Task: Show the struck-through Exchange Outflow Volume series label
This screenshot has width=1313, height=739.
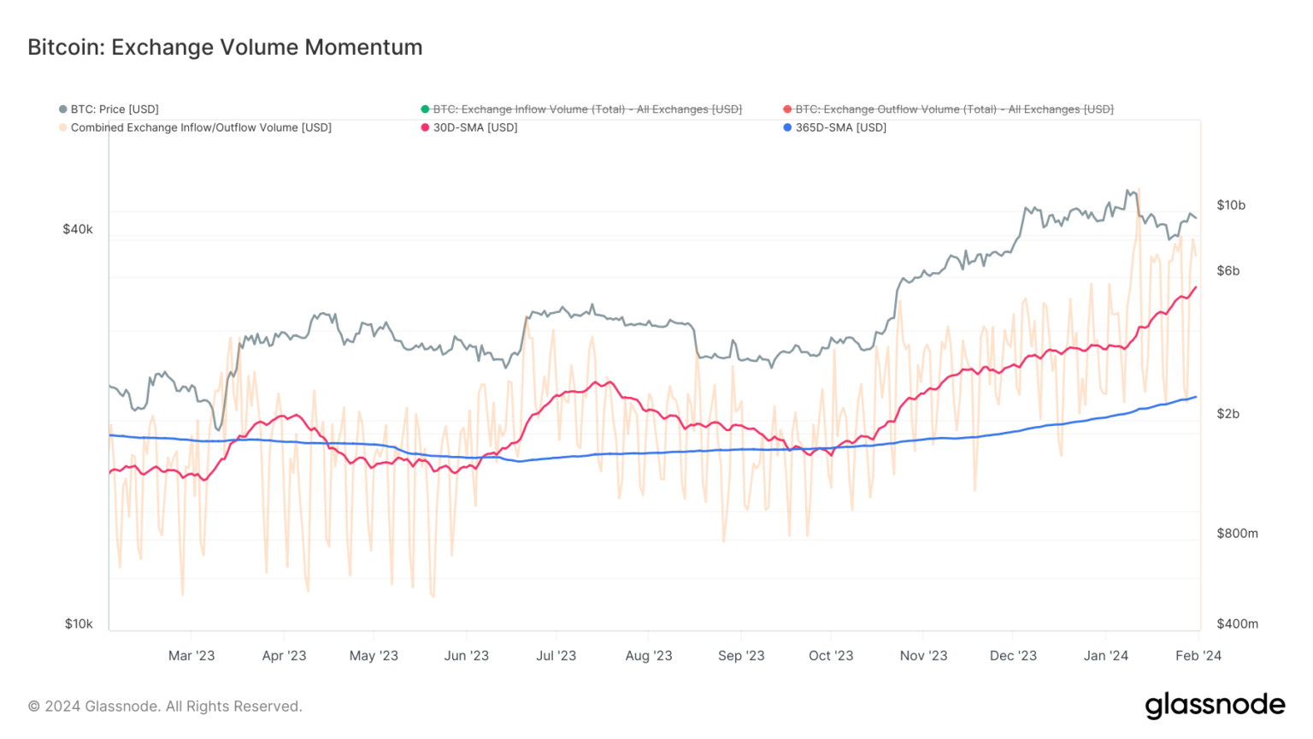Action: click(x=954, y=109)
